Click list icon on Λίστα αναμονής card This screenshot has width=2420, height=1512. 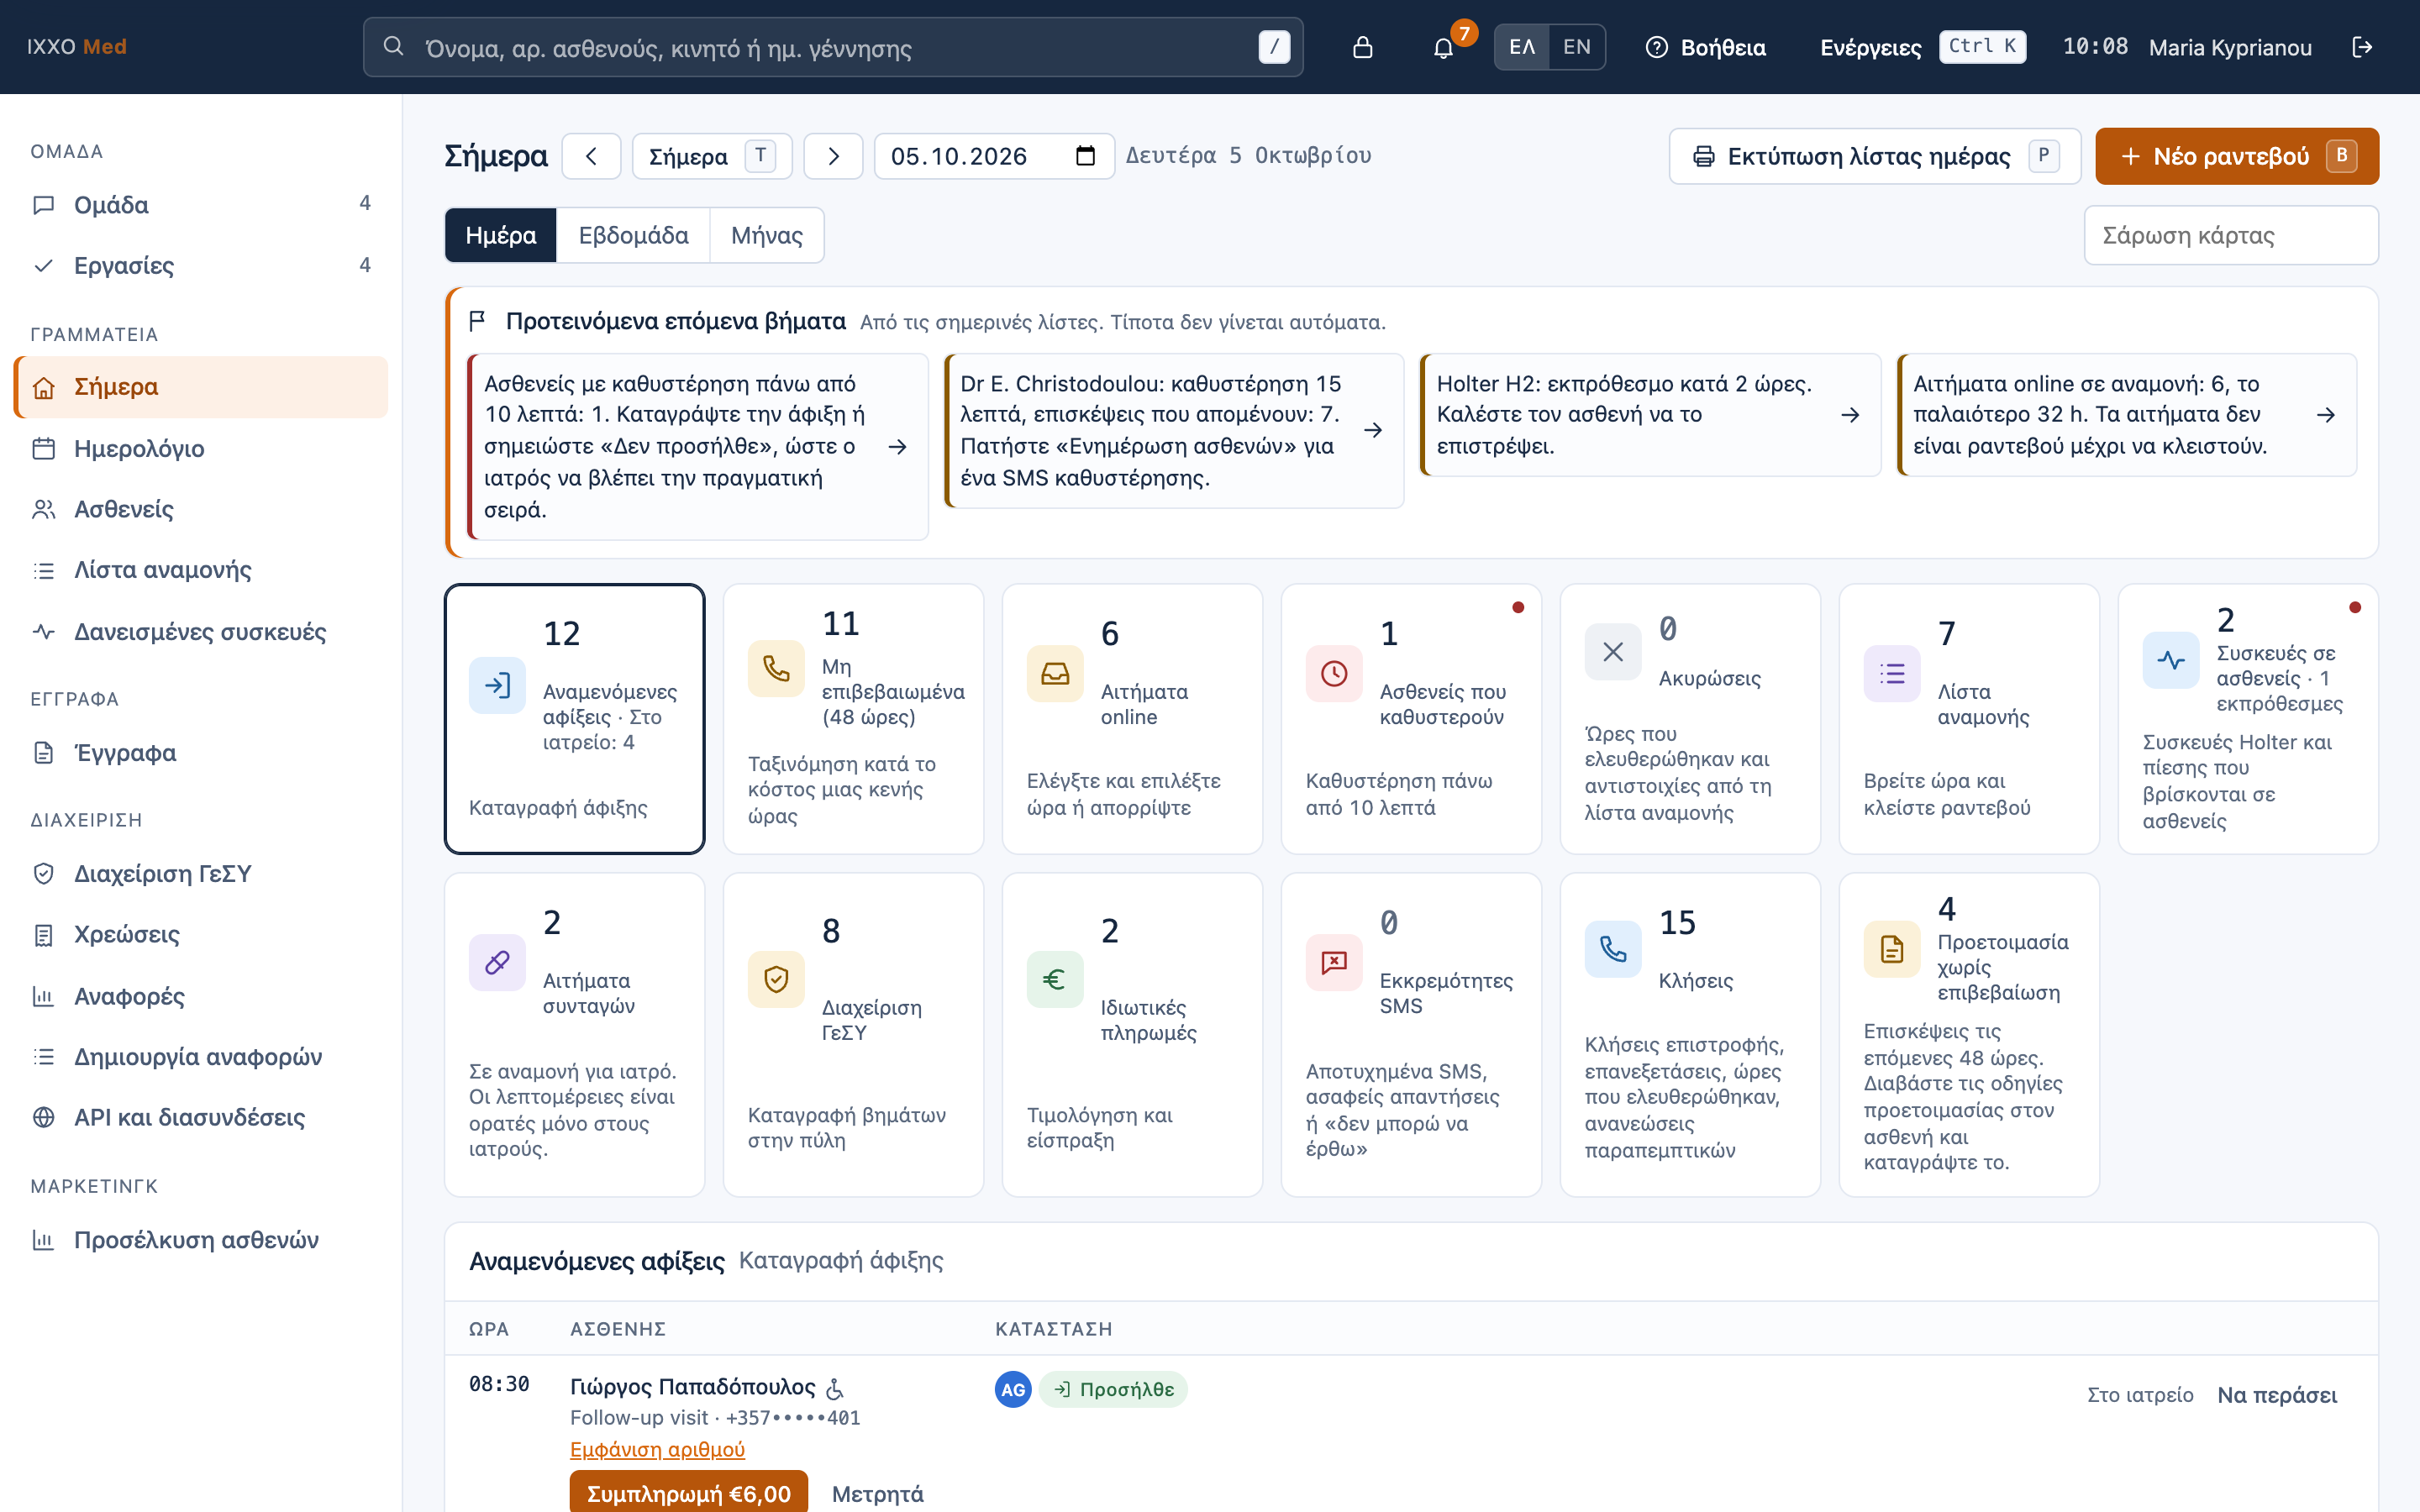[x=1892, y=673]
